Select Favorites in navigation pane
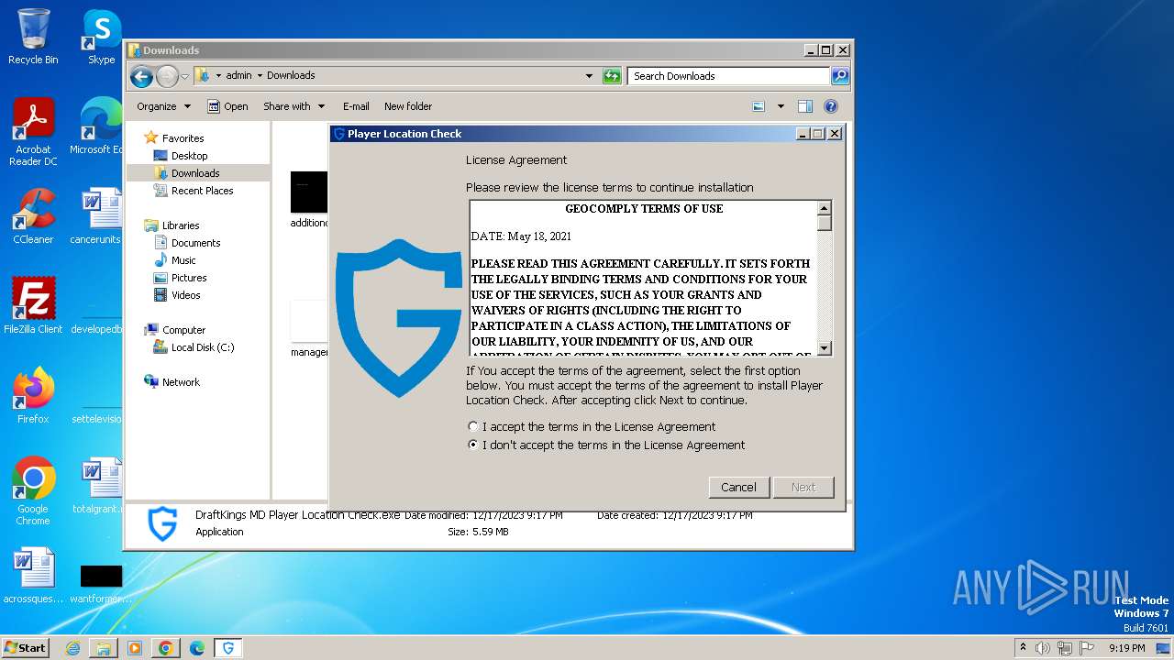The image size is (1174, 660). (183, 138)
